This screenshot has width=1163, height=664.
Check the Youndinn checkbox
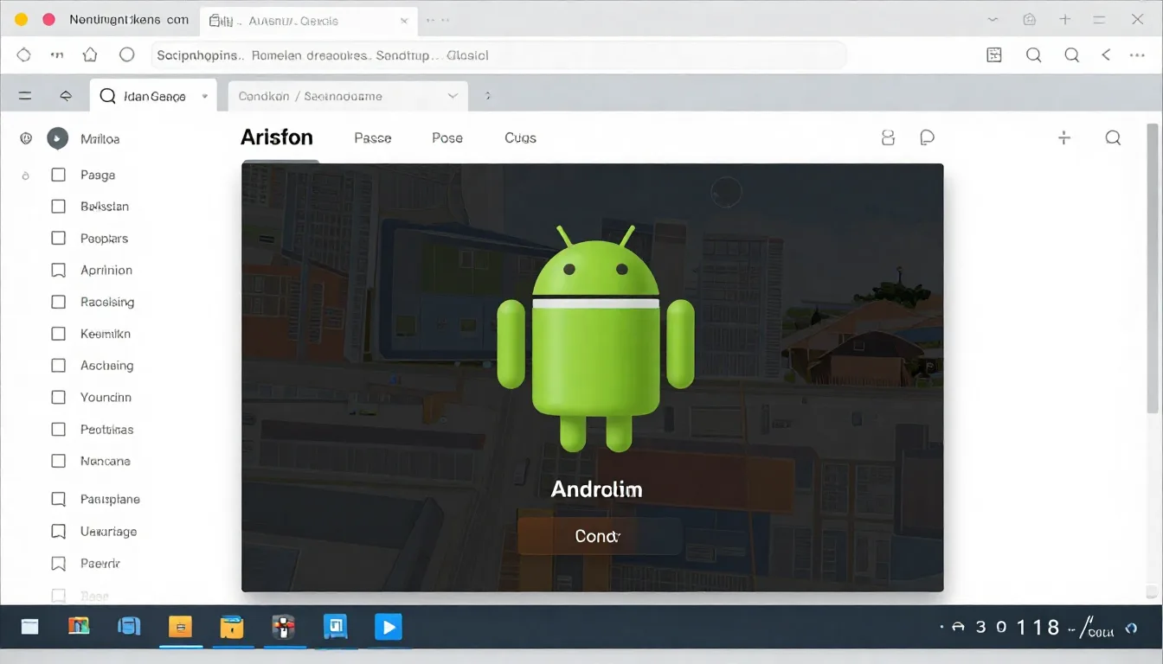pyautogui.click(x=59, y=398)
